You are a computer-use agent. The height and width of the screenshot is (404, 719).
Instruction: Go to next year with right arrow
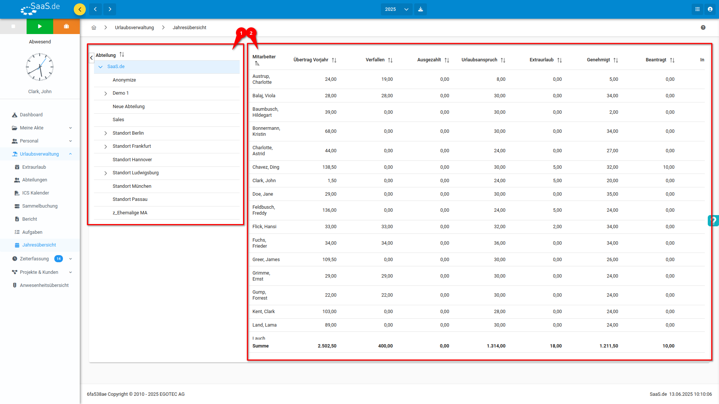(110, 9)
